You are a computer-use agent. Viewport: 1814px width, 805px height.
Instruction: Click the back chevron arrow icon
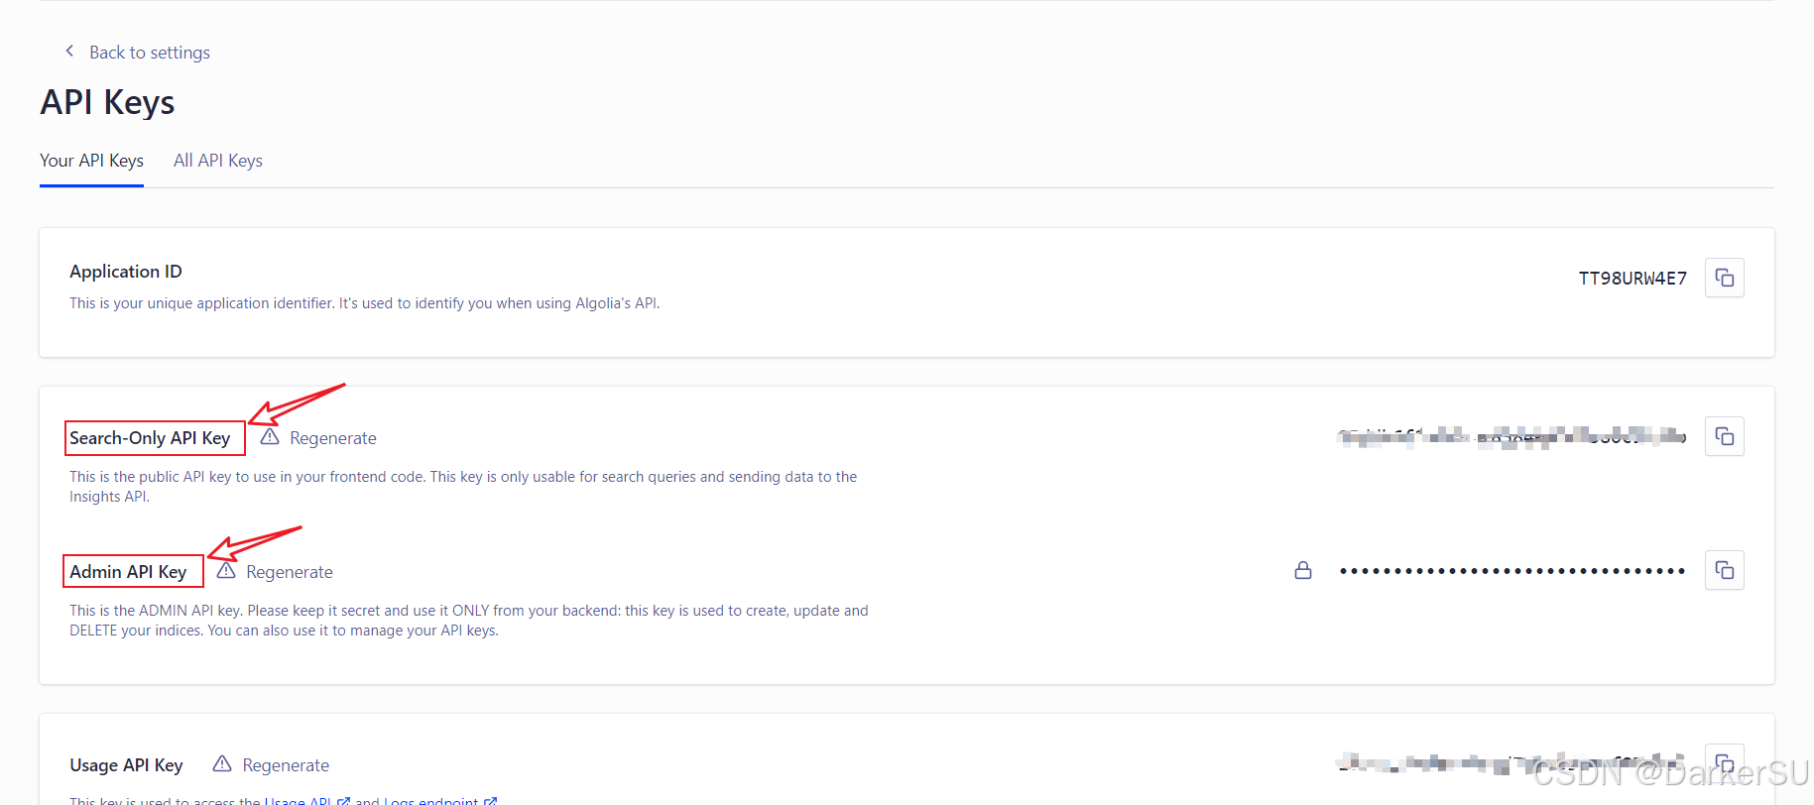point(69,51)
